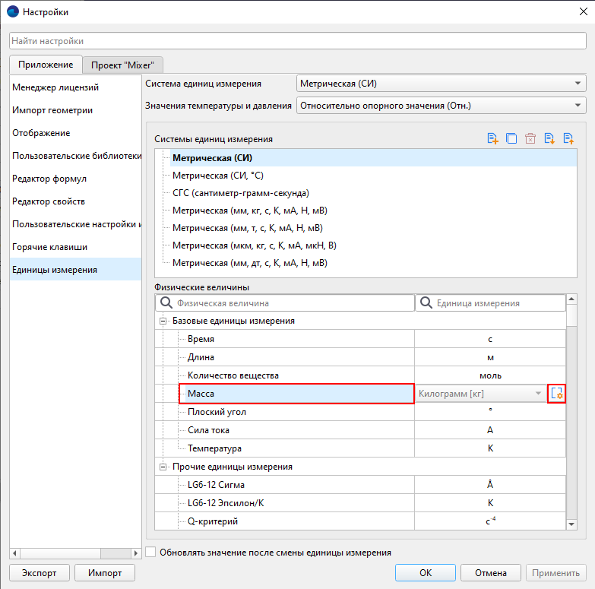
Task: Collapse the Базовые единицы измерения group
Action: pos(163,321)
